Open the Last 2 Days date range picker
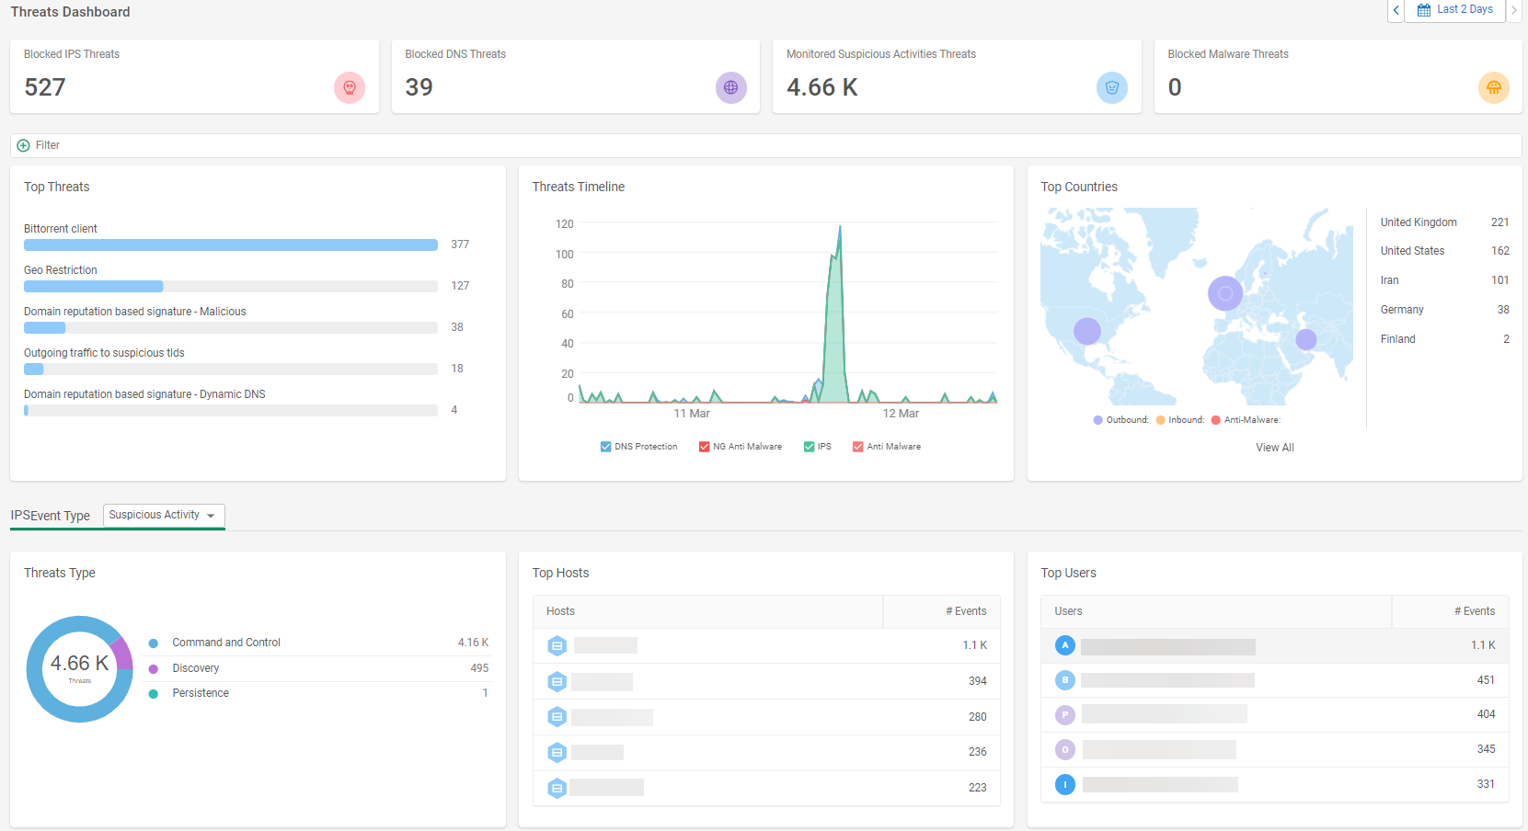1528x831 pixels. coord(1461,9)
